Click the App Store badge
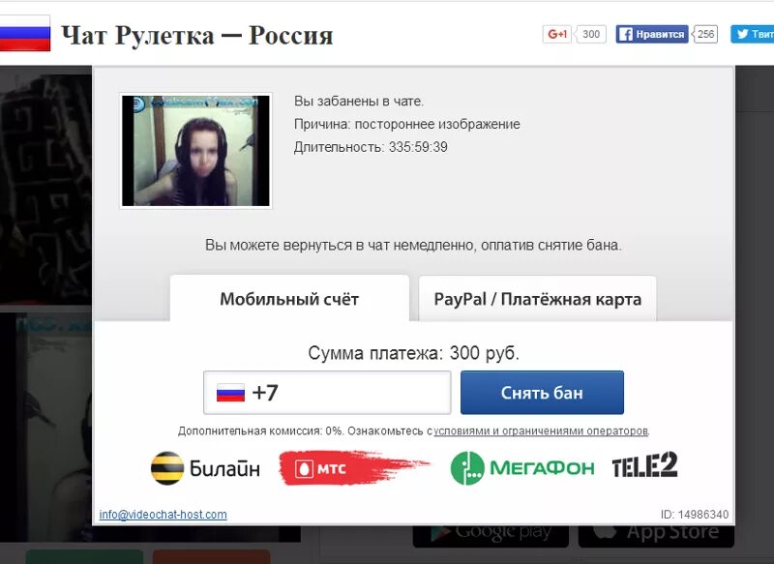The image size is (774, 564). click(x=656, y=533)
